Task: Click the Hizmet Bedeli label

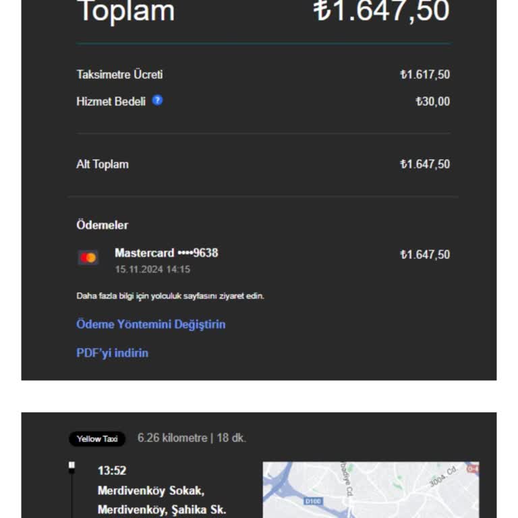Action: [111, 102]
